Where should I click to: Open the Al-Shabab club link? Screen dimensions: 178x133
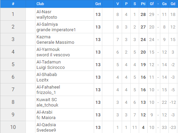pos(47,75)
